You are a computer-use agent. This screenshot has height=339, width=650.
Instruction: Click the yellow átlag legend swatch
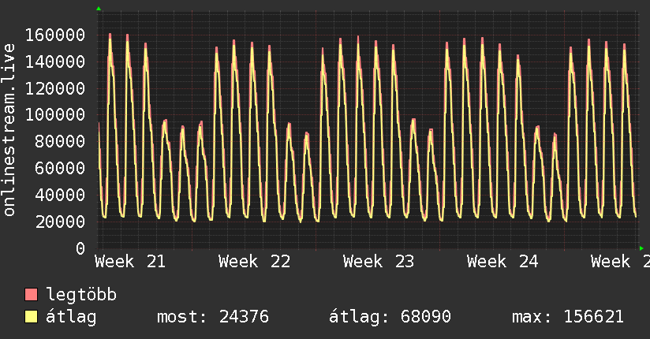point(31,317)
